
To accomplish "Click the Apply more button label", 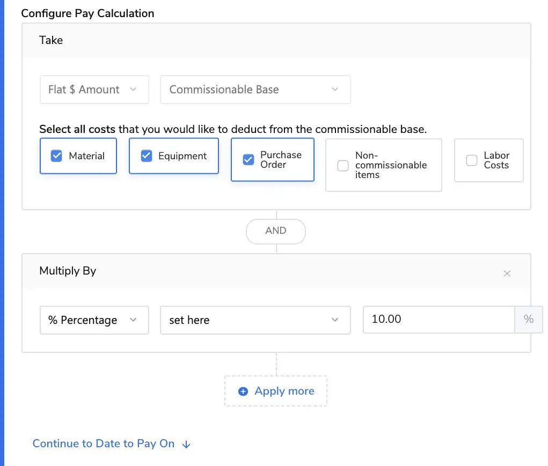I will click(284, 391).
